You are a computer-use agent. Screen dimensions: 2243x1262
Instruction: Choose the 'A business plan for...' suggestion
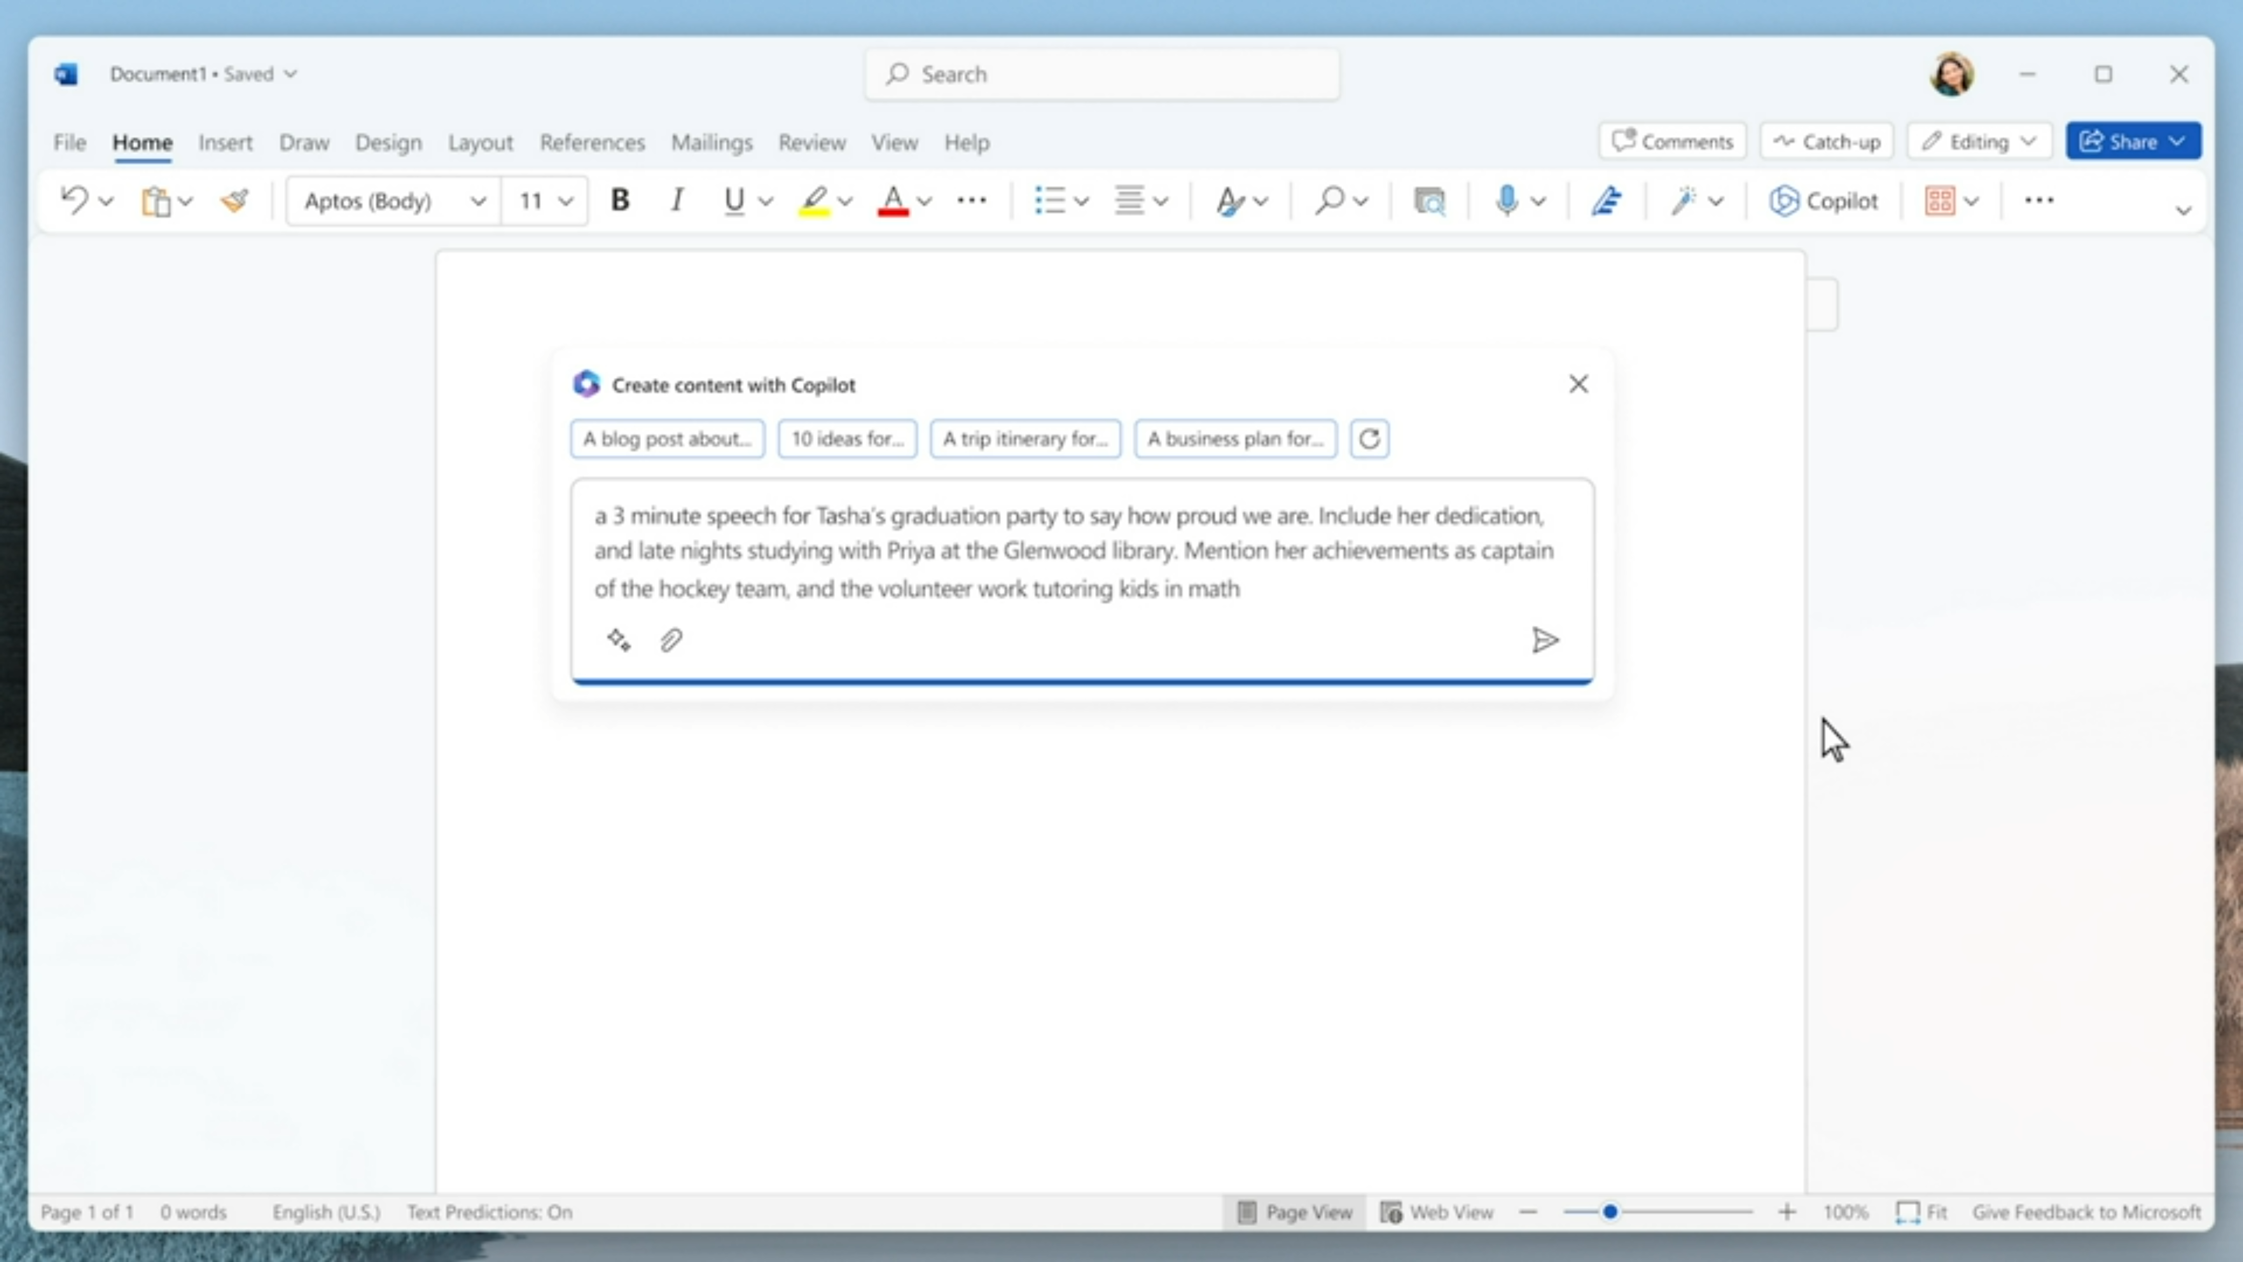pos(1235,439)
